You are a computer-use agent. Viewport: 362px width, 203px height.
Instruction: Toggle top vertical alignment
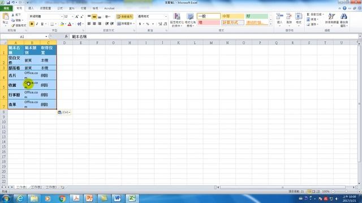(x=89, y=16)
